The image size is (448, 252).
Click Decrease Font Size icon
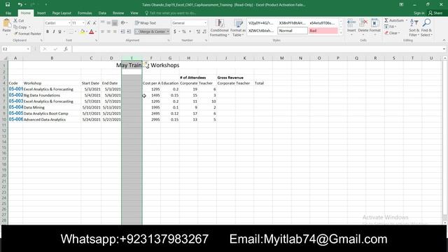(x=94, y=23)
